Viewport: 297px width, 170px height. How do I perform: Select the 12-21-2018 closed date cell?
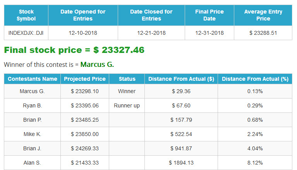(151, 33)
